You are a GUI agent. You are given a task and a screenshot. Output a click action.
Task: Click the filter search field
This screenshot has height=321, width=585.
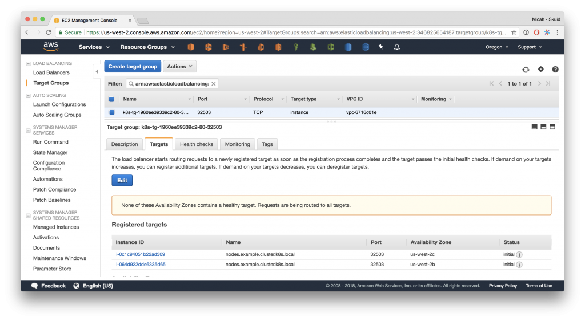pos(173,84)
